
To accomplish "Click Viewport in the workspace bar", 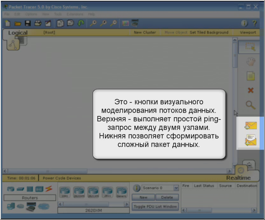I will pos(248,32).
